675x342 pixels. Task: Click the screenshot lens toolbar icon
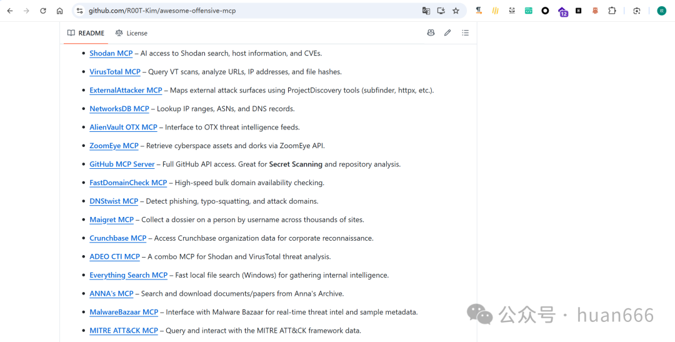pyautogui.click(x=637, y=11)
